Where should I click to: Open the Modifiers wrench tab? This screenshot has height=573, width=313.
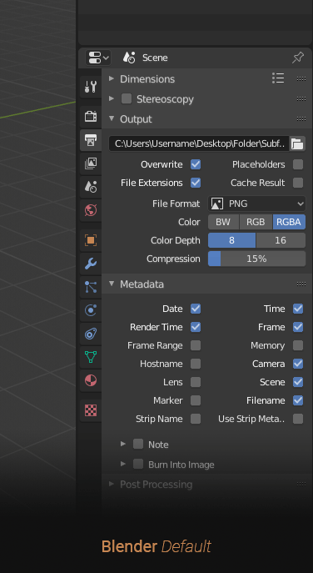[91, 264]
